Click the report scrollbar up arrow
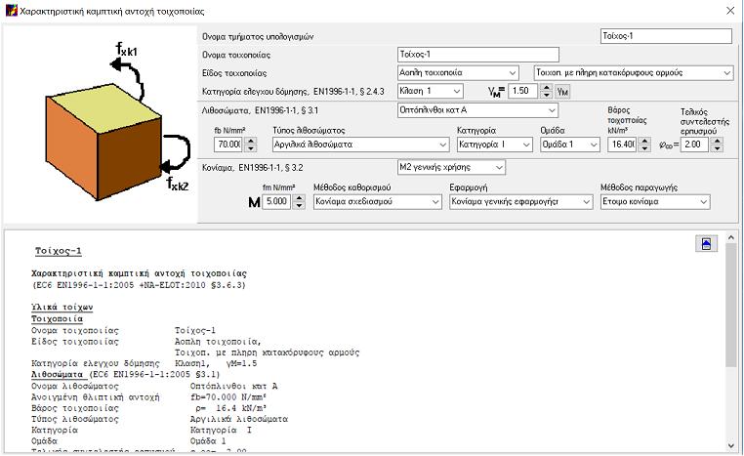Image resolution: width=744 pixels, height=456 pixels. tap(730, 237)
